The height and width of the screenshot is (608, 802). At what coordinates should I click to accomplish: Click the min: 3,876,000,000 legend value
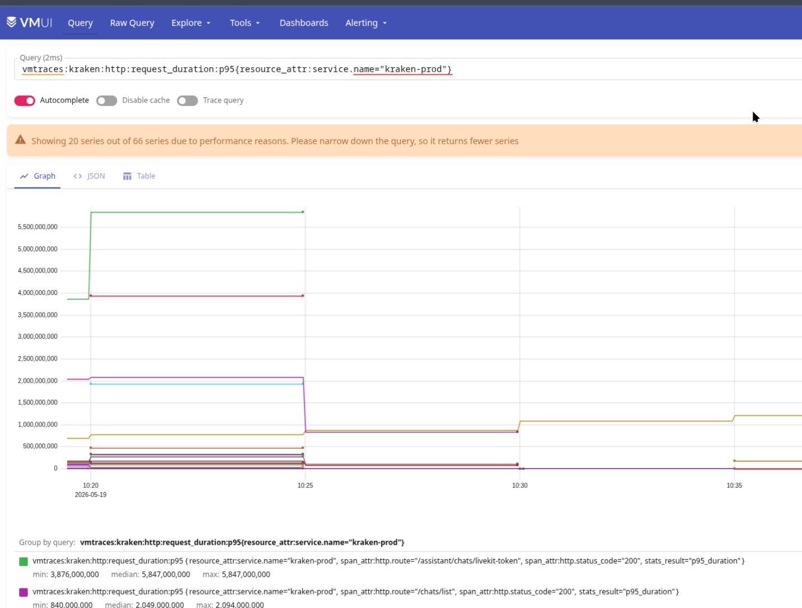click(66, 574)
